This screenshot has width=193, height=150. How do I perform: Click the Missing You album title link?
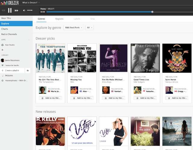[x=76, y=80]
